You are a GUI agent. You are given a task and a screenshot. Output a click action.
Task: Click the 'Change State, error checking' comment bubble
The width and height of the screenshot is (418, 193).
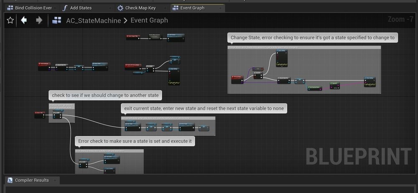(312, 38)
